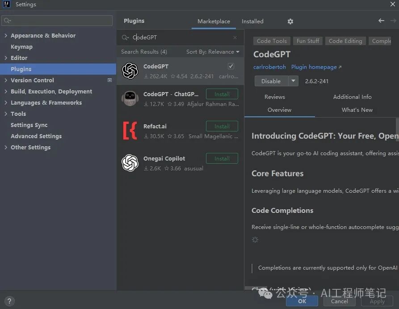
Task: Expand Languages & Frameworks node
Action: pyautogui.click(x=6, y=103)
